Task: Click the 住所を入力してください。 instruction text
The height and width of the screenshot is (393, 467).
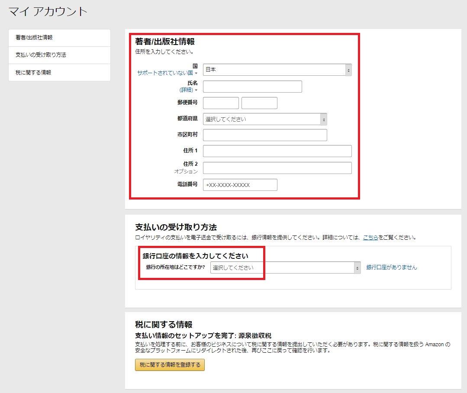Action: pos(164,52)
